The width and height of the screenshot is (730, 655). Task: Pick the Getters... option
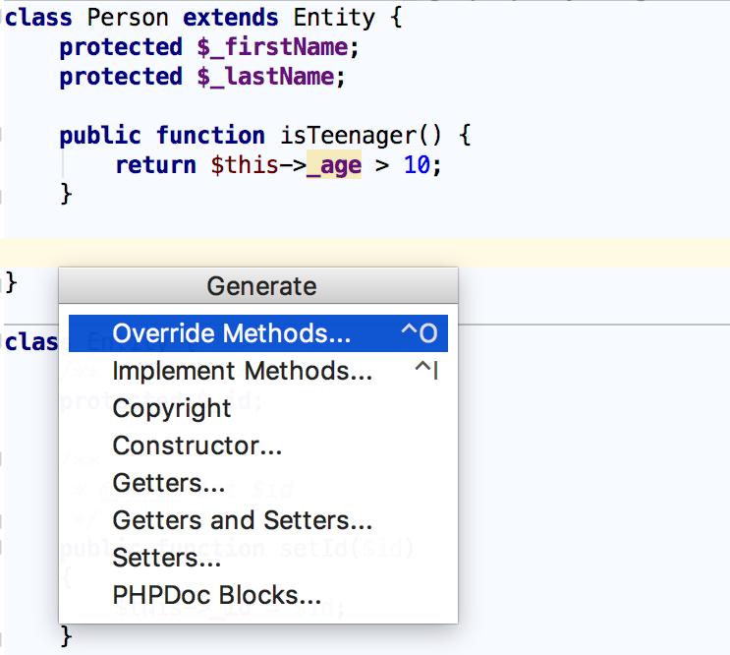[x=168, y=483]
